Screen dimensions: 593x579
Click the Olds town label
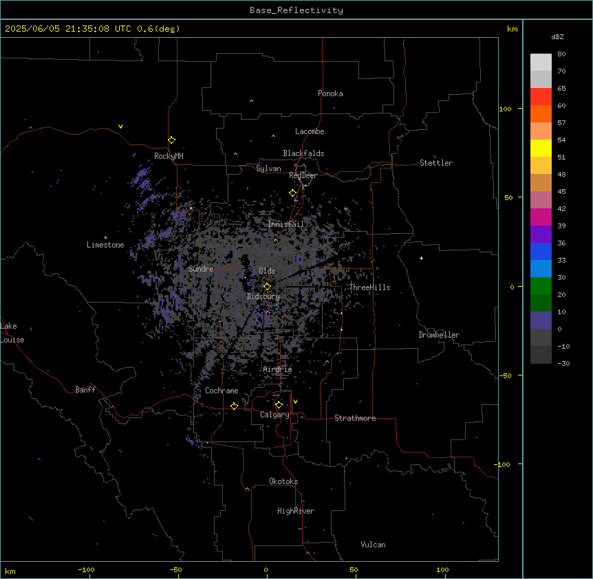tap(267, 271)
